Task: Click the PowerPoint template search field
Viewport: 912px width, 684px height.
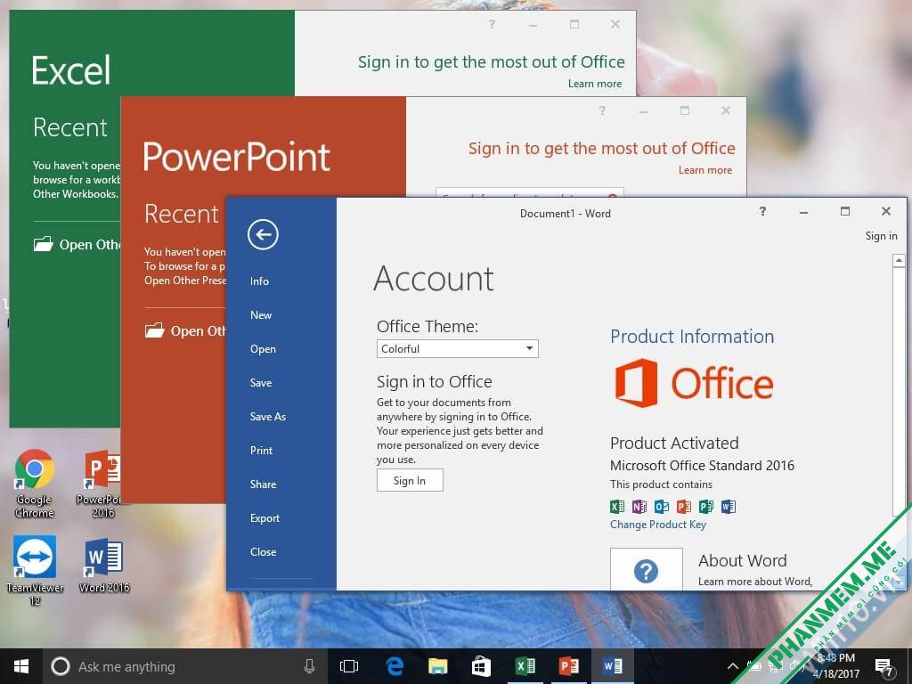Action: coord(529,192)
